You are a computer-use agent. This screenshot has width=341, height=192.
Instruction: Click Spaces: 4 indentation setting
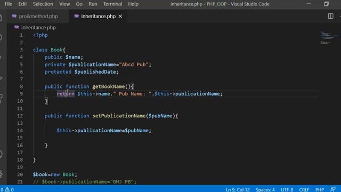pyautogui.click(x=265, y=190)
